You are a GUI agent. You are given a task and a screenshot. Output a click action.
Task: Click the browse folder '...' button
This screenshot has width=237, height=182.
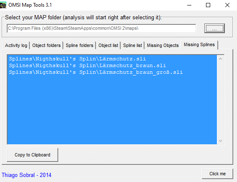(x=214, y=29)
